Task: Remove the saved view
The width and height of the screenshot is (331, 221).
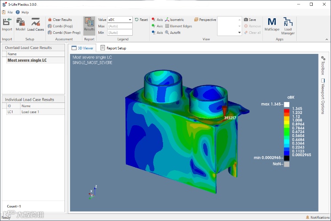Action: [253, 26]
